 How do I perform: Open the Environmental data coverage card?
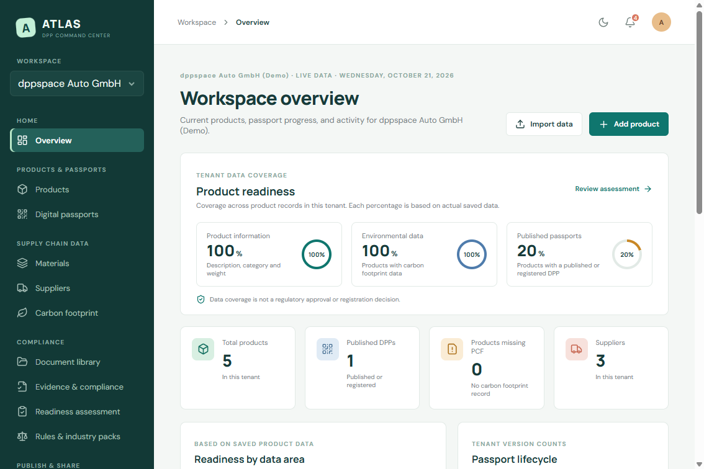pos(424,254)
